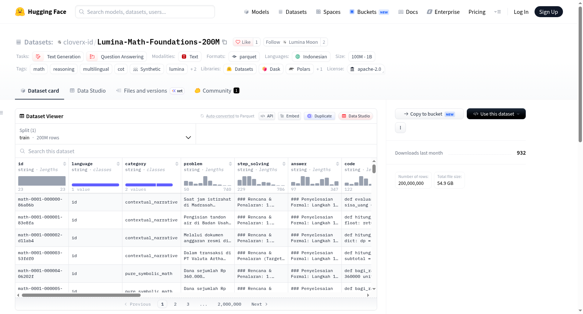Go to page 3 of rows
The width and height of the screenshot is (583, 314).
pyautogui.click(x=188, y=304)
